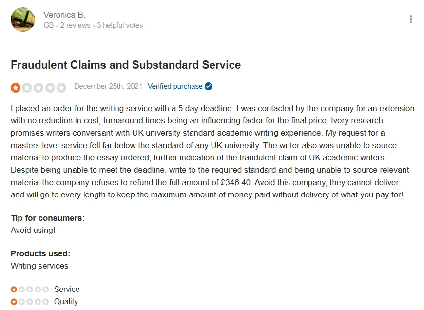Click the second grey star in overall rating
Image resolution: width=424 pixels, height=310 pixels.
(x=27, y=88)
